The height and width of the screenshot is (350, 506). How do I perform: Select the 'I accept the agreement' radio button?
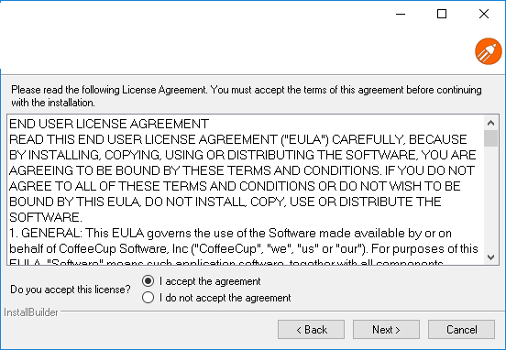tap(148, 281)
